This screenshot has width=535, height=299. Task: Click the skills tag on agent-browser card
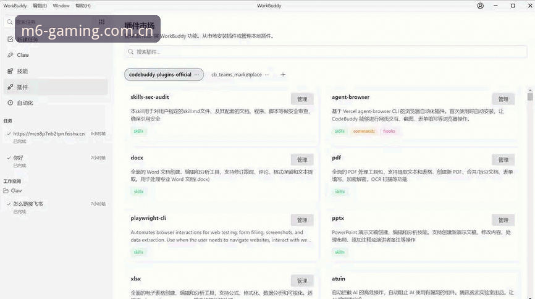click(x=340, y=131)
